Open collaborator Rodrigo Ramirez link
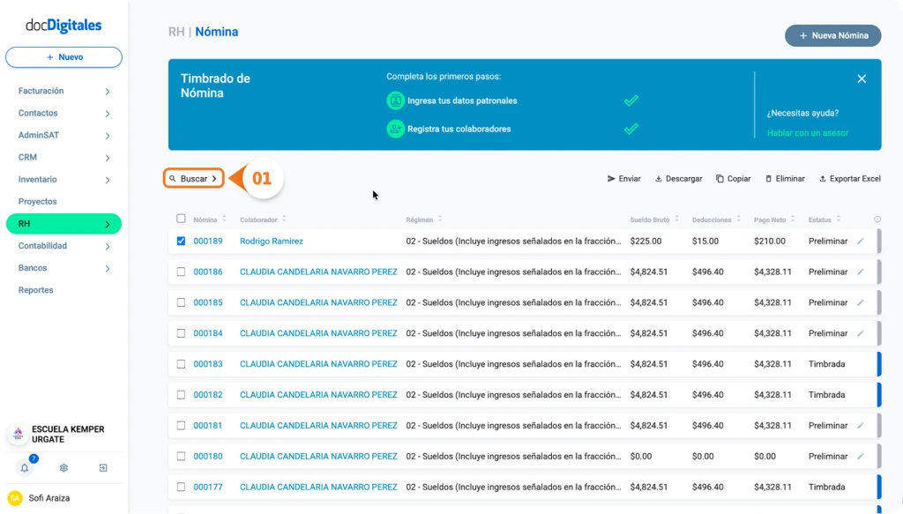This screenshot has width=903, height=514. tap(272, 242)
